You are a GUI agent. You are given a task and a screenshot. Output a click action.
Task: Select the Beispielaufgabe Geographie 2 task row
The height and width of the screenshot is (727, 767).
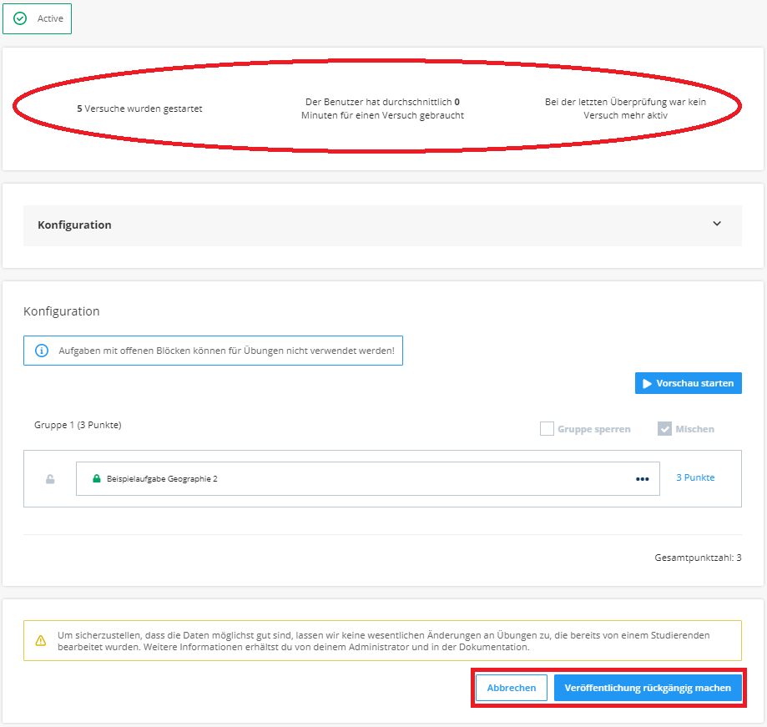[368, 478]
